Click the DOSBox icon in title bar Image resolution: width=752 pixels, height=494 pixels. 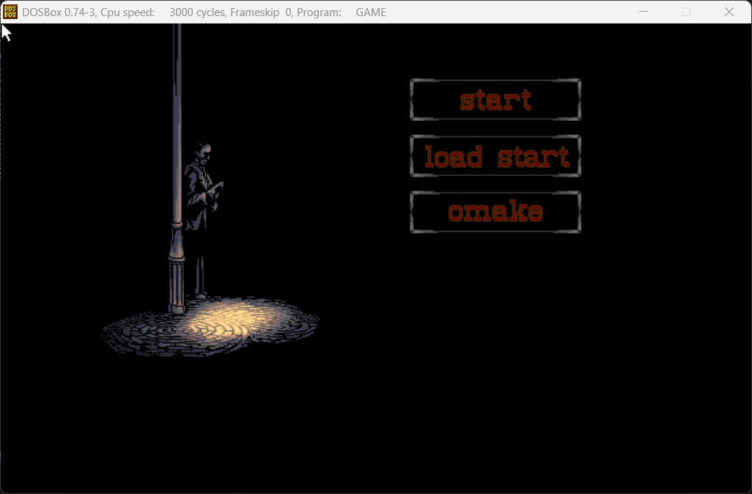[x=10, y=12]
